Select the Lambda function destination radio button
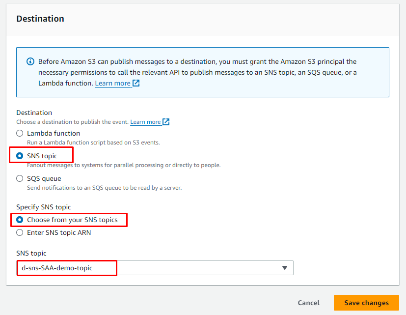This screenshot has width=406, height=315. coord(20,133)
